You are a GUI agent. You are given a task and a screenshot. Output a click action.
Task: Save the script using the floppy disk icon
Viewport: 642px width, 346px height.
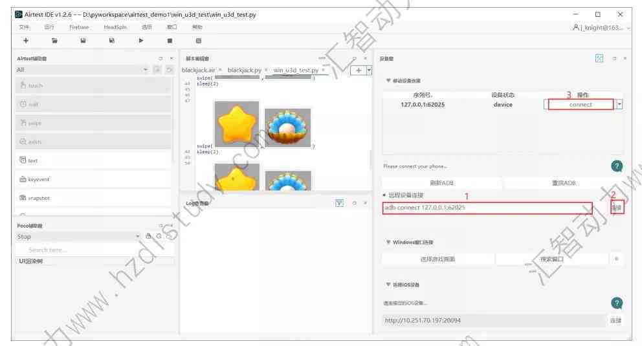83,41
